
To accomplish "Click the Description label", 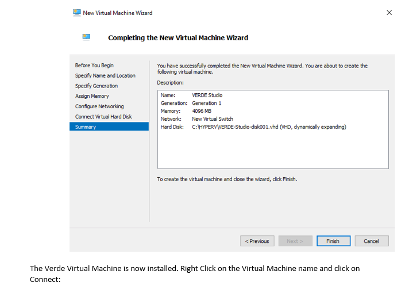I will [x=171, y=83].
